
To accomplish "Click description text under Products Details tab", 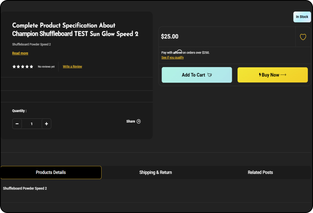I will [25, 188].
